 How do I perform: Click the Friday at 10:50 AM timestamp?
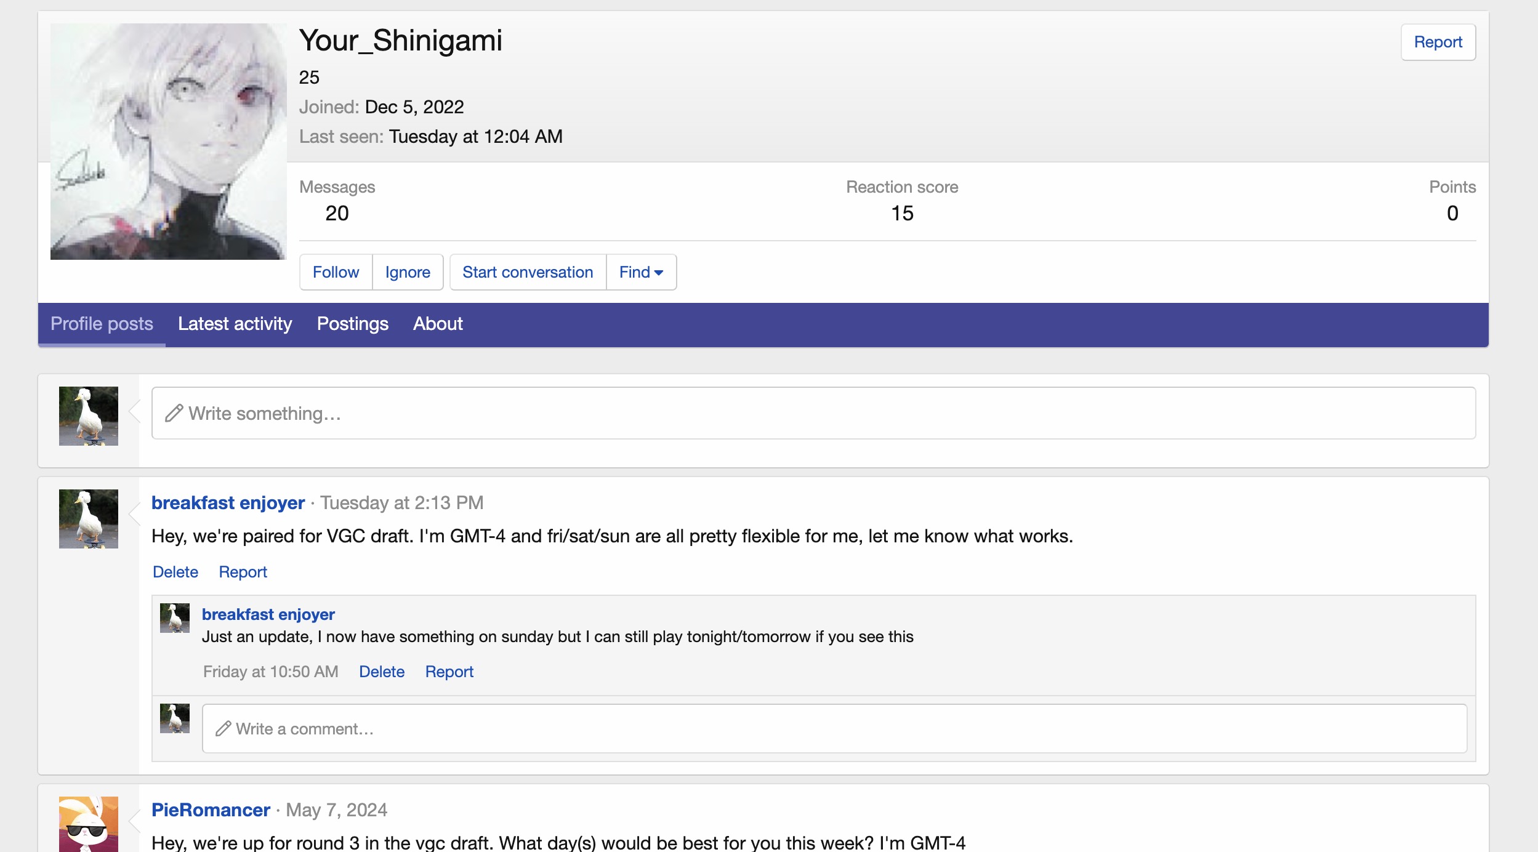click(270, 672)
